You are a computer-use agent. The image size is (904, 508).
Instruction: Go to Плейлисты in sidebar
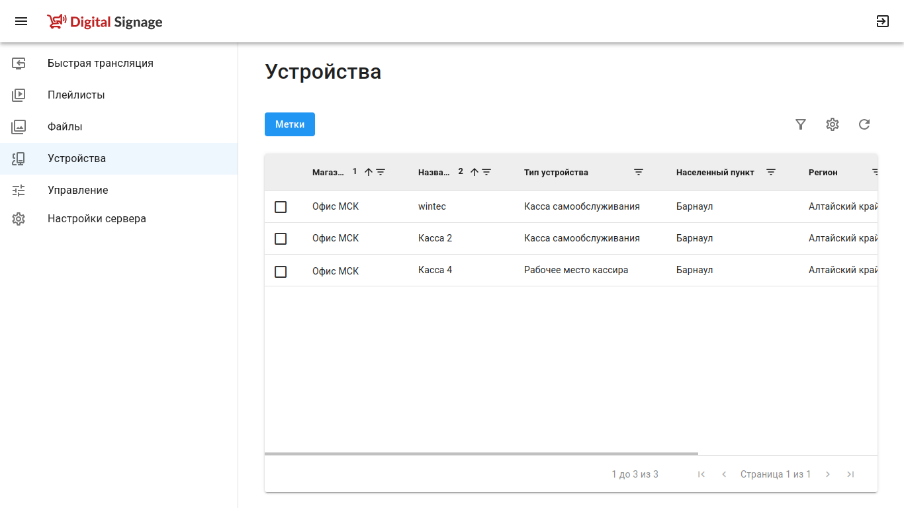click(x=76, y=95)
